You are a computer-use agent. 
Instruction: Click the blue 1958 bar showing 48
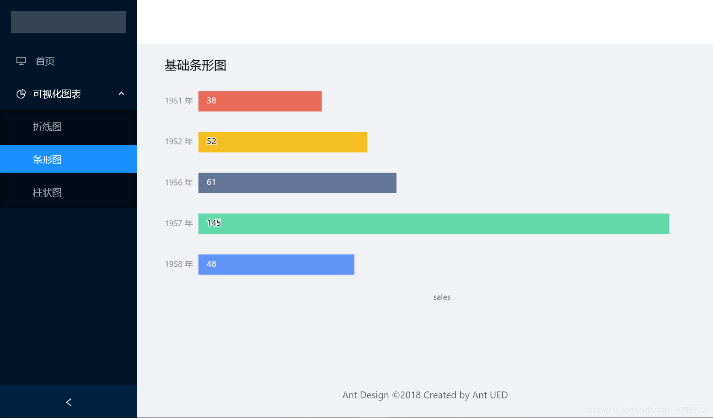pyautogui.click(x=276, y=264)
